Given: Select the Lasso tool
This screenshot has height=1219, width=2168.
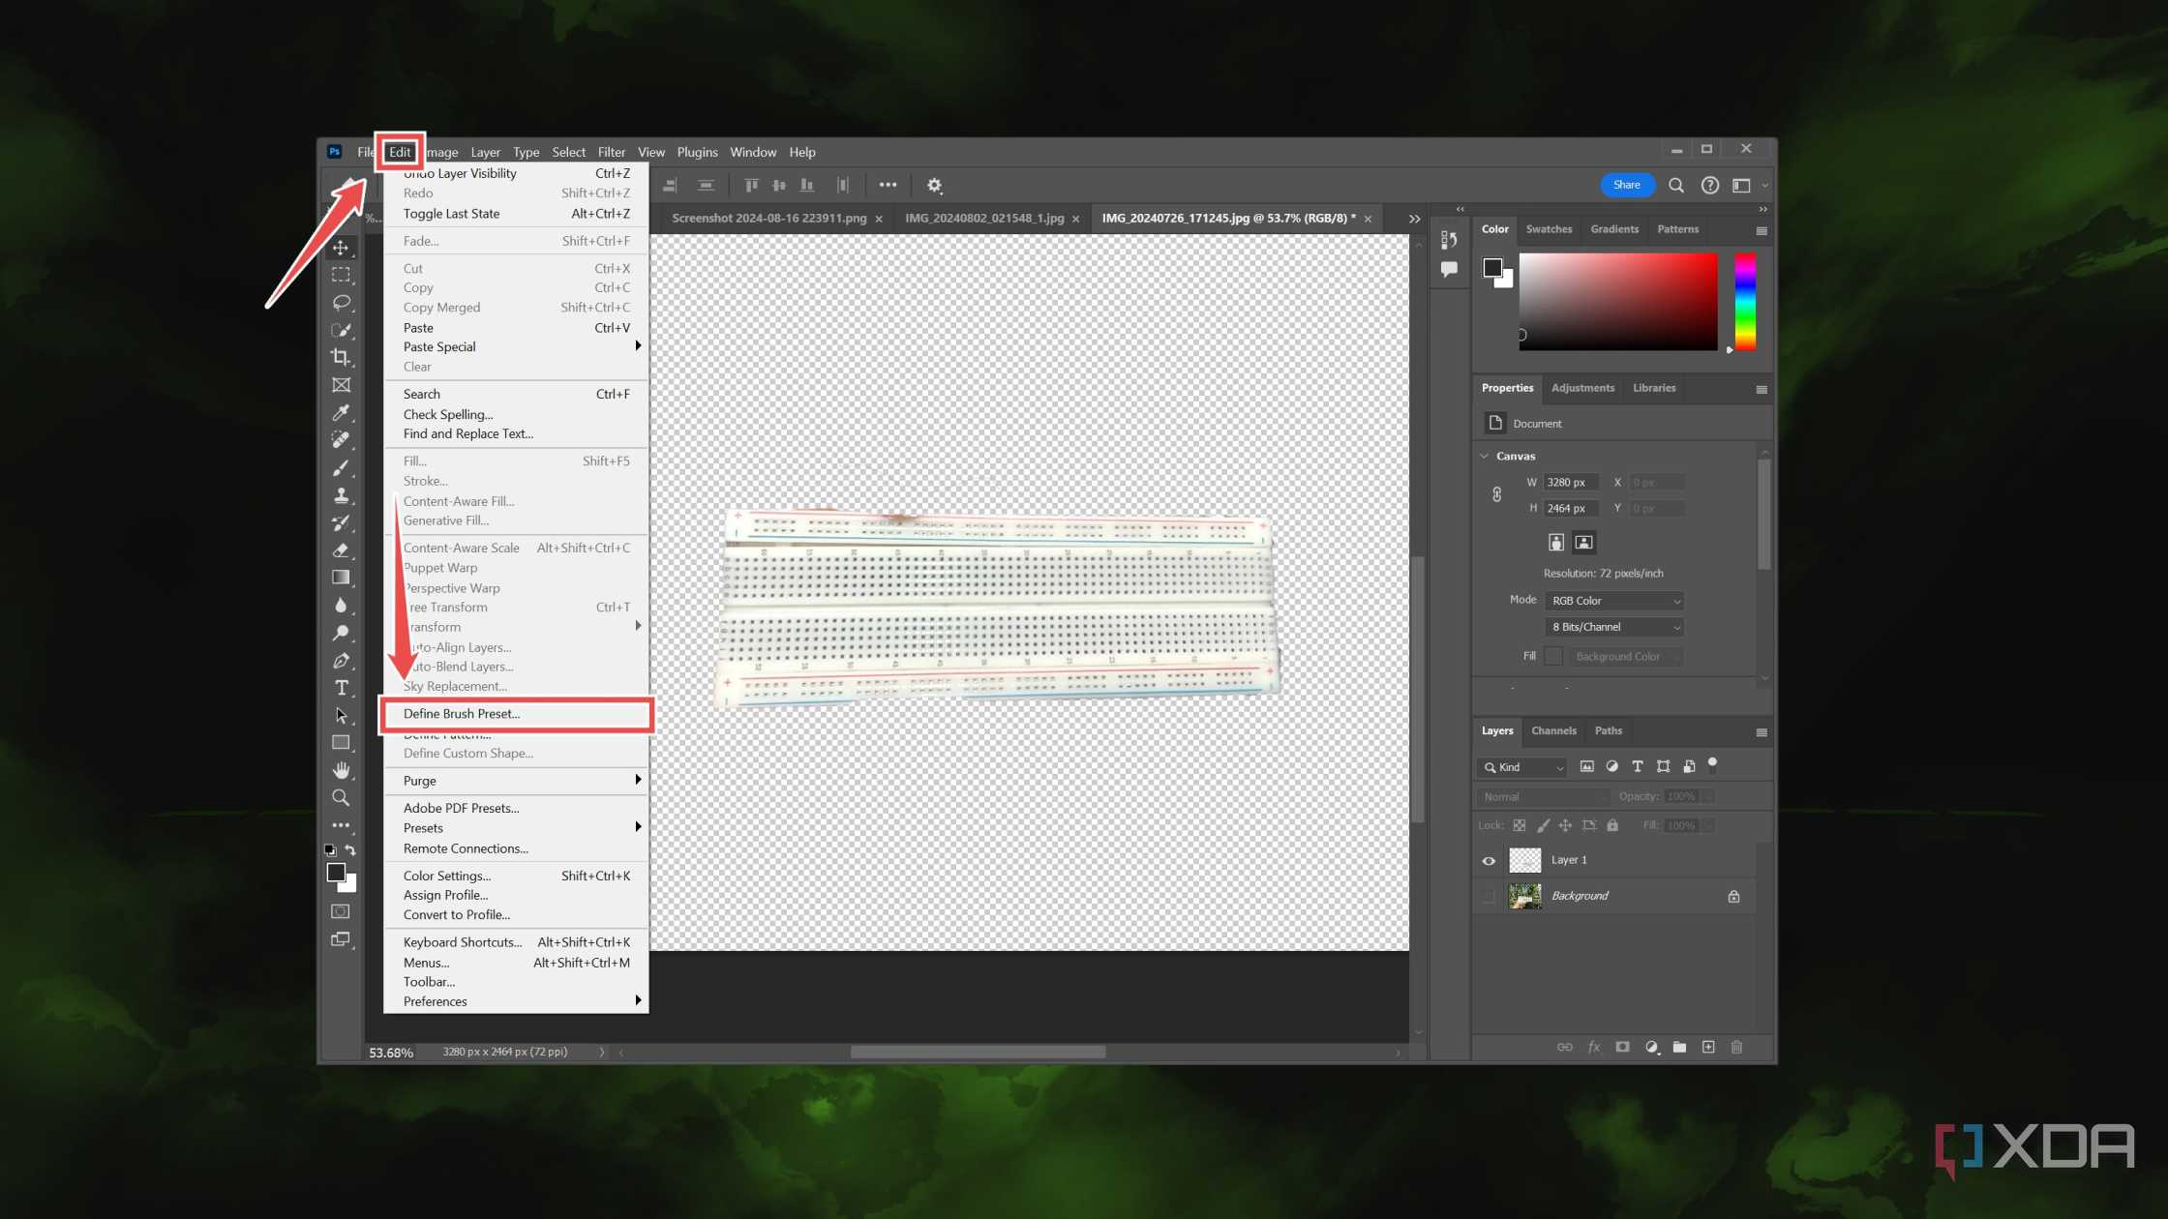Looking at the screenshot, I should point(341,303).
